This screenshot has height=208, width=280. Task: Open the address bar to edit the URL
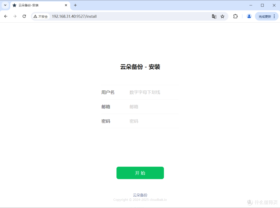click(104, 16)
